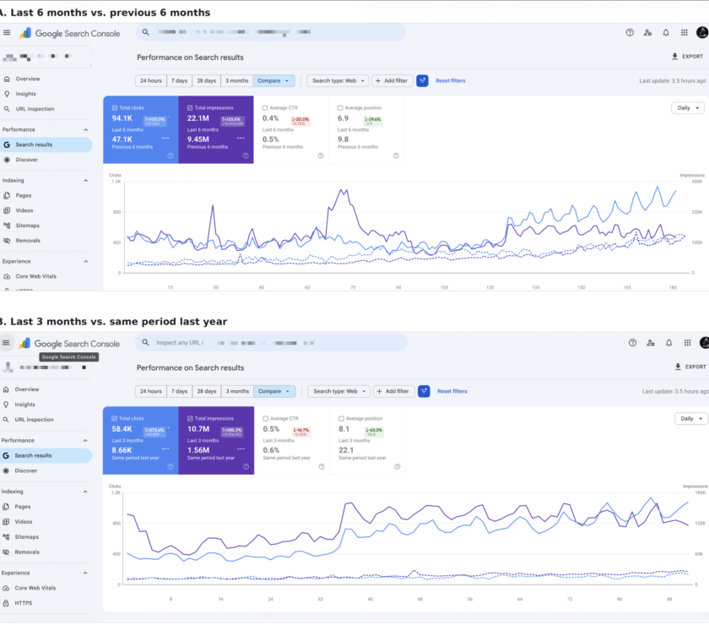Collapse Indexing section in top sidebar
709x625 pixels.
pyautogui.click(x=85, y=180)
